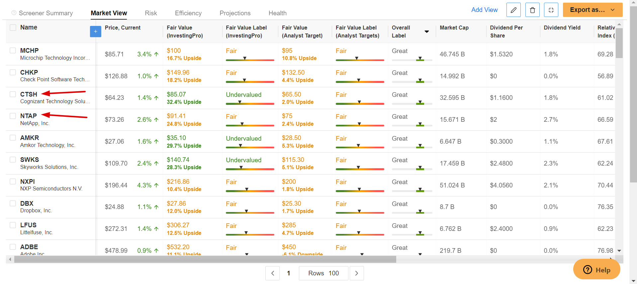Click NTAP dividend yield 2.7%

tap(551, 119)
